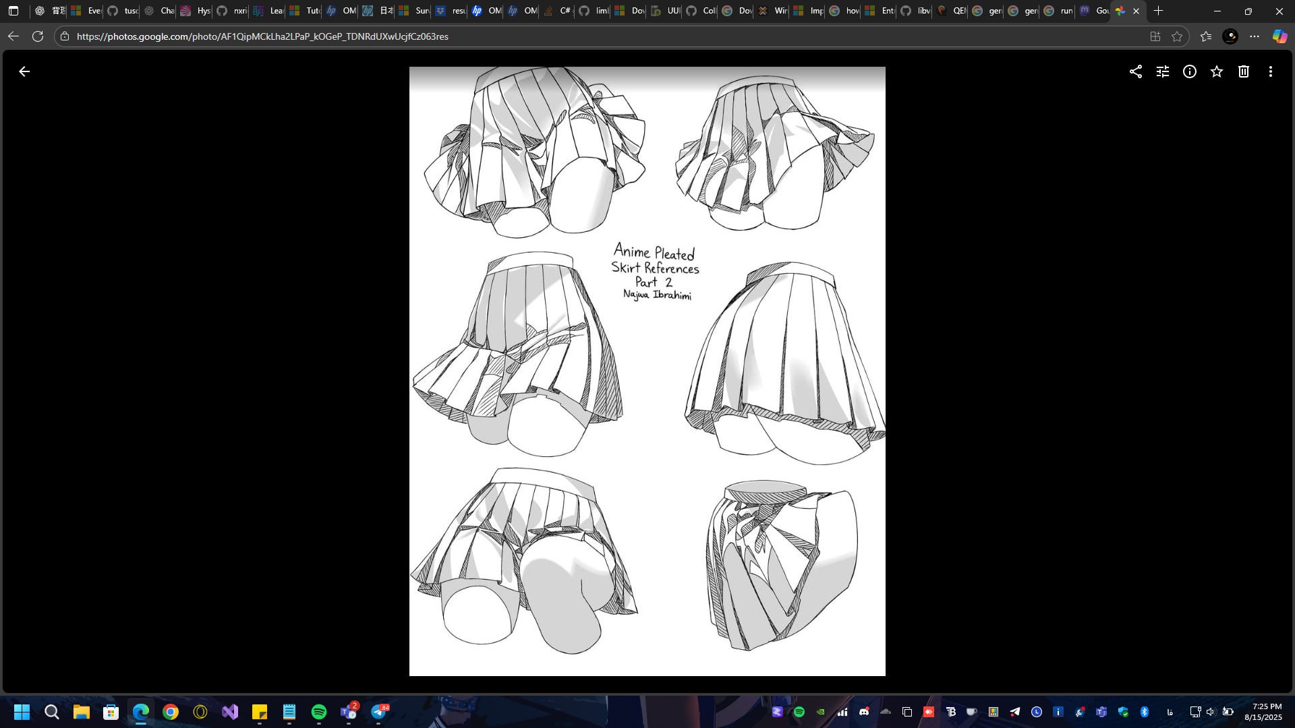
Task: Toggle browser Favorites star for this page
Action: click(1177, 36)
